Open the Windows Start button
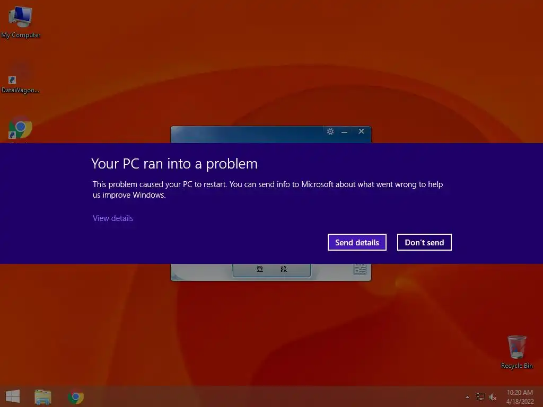Screen dimensions: 543x407 point(13,396)
